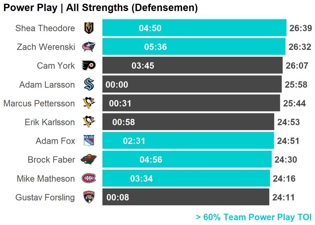
Task: Click the Vegas Golden Knights logo
Action: click(x=89, y=28)
